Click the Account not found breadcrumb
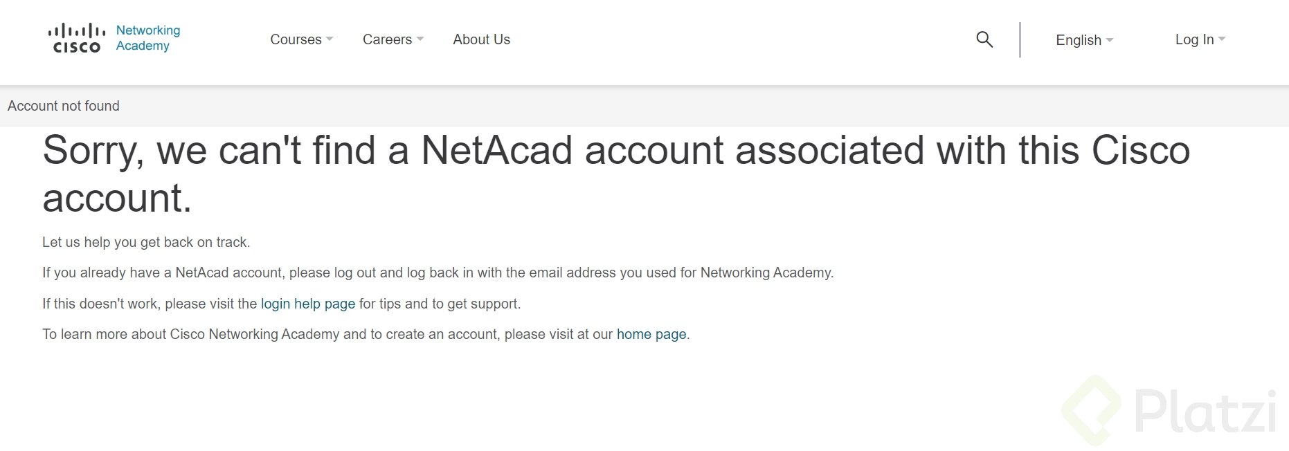This screenshot has height=451, width=1289. pos(64,106)
